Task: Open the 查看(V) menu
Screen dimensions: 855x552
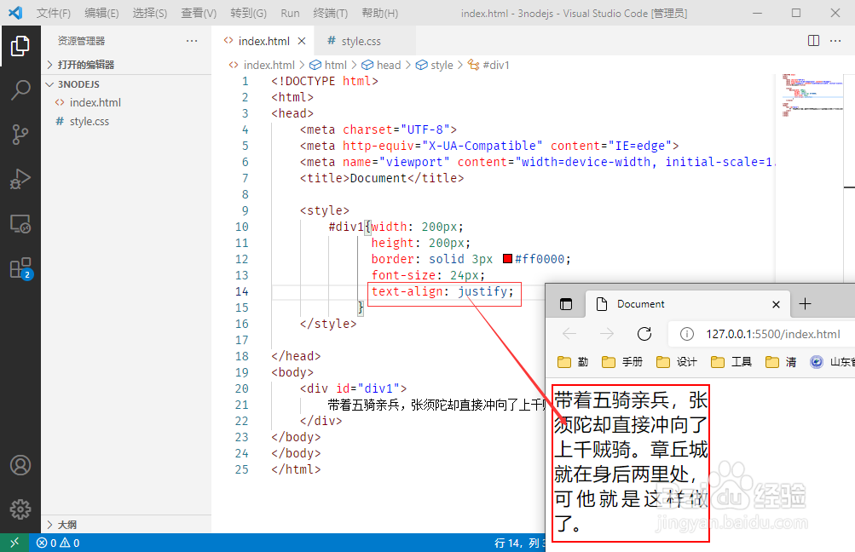Action: [x=199, y=13]
